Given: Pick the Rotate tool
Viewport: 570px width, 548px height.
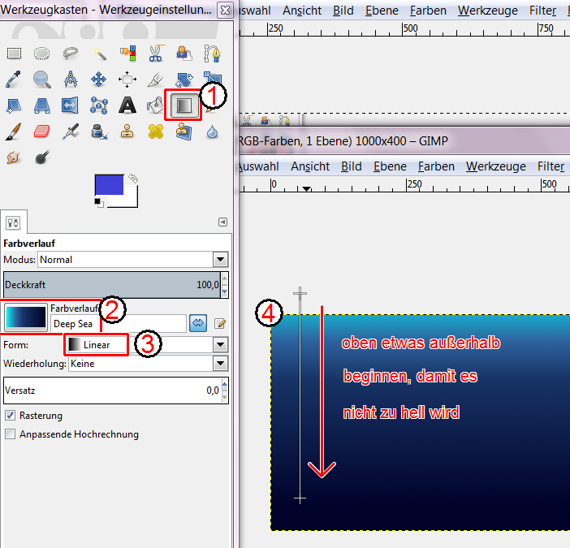Looking at the screenshot, I should pyautogui.click(x=184, y=80).
